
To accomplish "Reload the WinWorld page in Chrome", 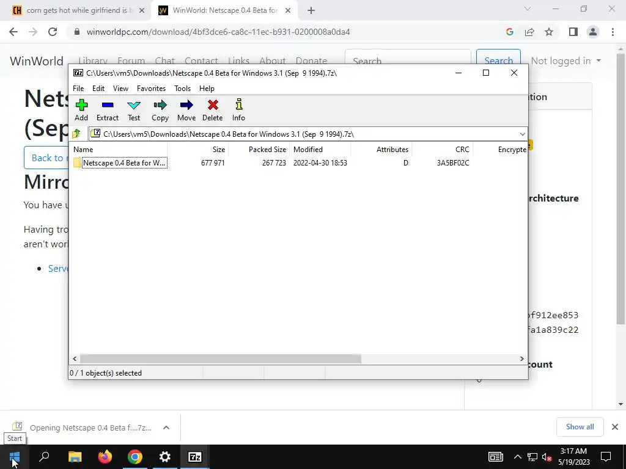I will click(53, 32).
